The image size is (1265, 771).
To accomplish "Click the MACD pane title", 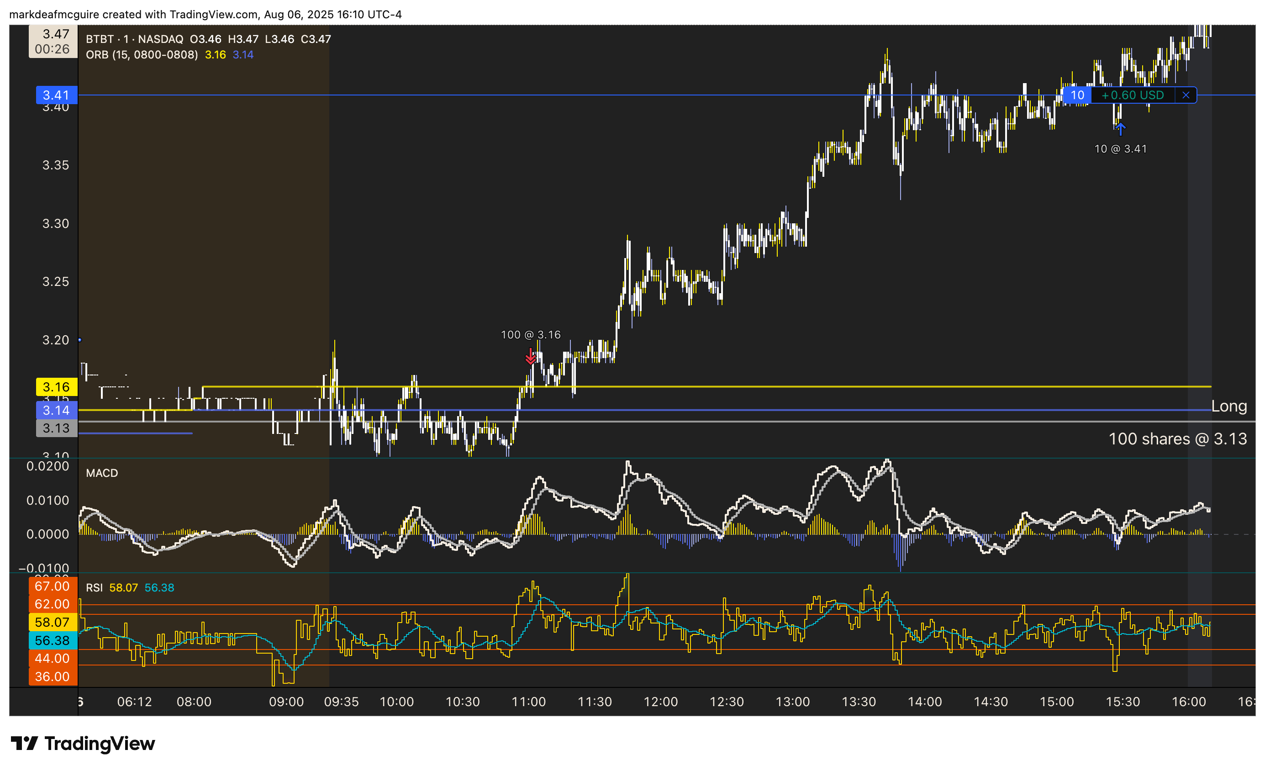I will coord(102,473).
